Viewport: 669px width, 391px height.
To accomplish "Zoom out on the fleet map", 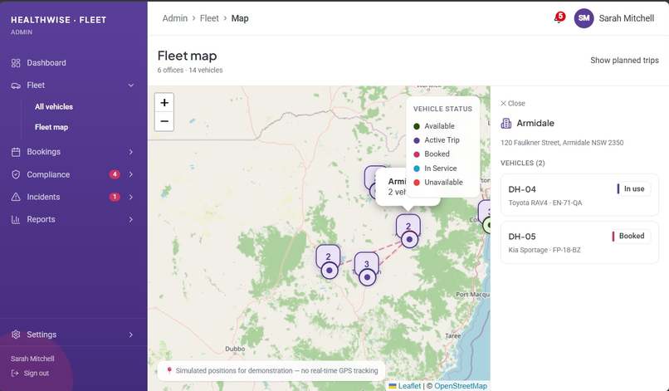I will click(x=164, y=121).
